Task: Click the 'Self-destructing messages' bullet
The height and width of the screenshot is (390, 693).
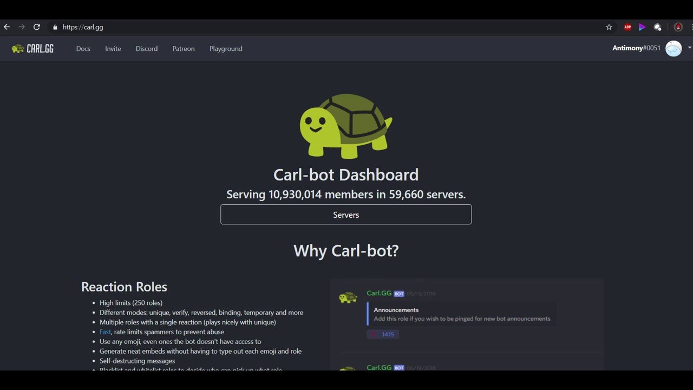Action: (x=138, y=361)
